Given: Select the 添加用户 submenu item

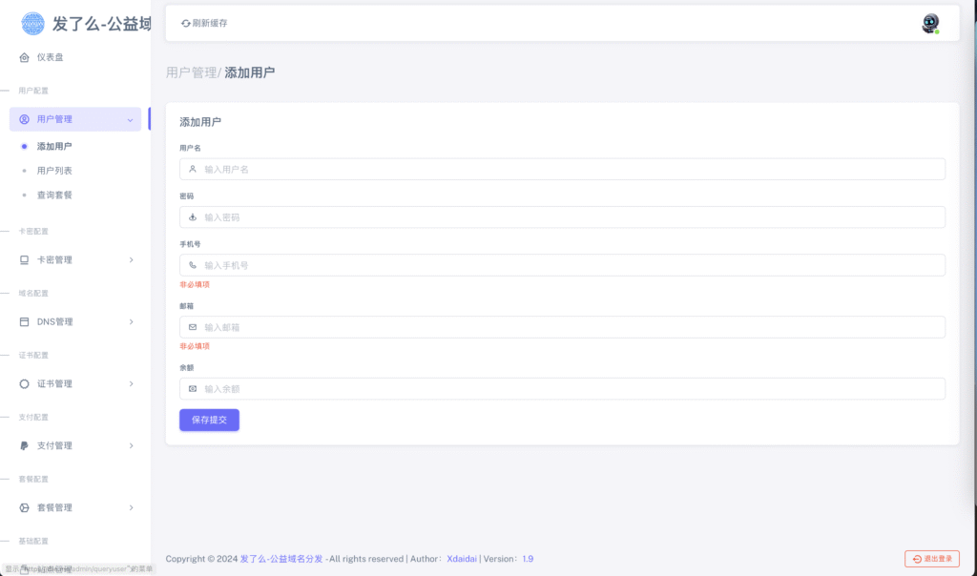Looking at the screenshot, I should click(54, 146).
